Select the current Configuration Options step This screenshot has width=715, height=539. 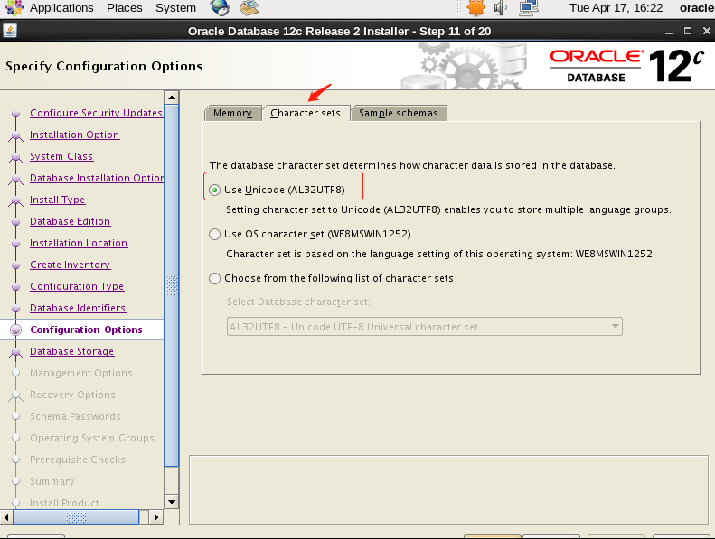(x=86, y=330)
